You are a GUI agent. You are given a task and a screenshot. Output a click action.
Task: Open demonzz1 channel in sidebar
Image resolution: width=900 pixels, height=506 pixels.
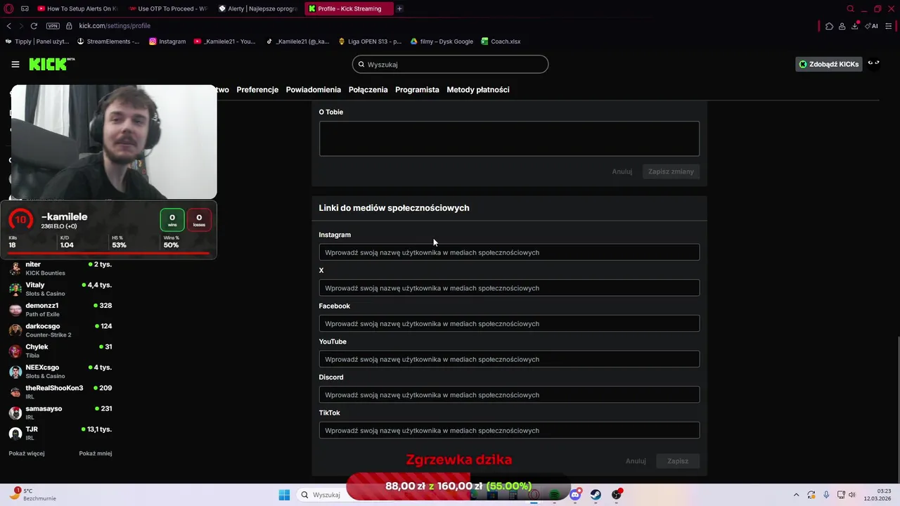point(60,310)
